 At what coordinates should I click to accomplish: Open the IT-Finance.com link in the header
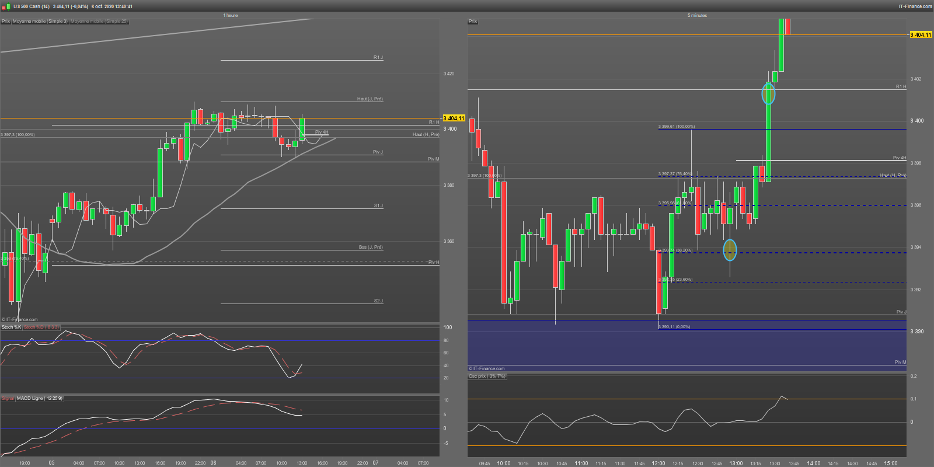[x=915, y=6]
